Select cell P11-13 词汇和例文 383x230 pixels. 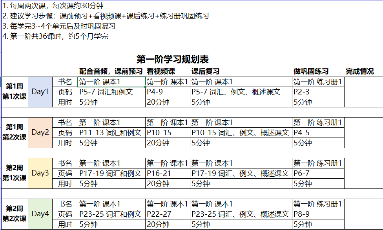coord(111,133)
